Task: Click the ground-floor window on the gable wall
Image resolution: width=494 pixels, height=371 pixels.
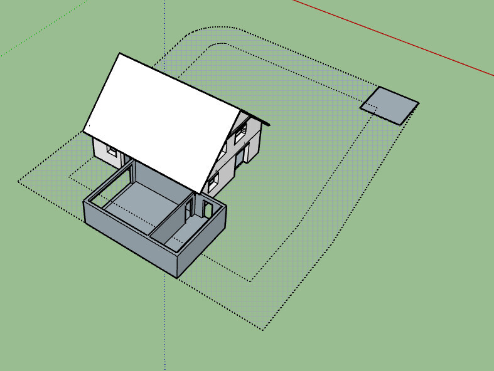Action: pos(213,182)
